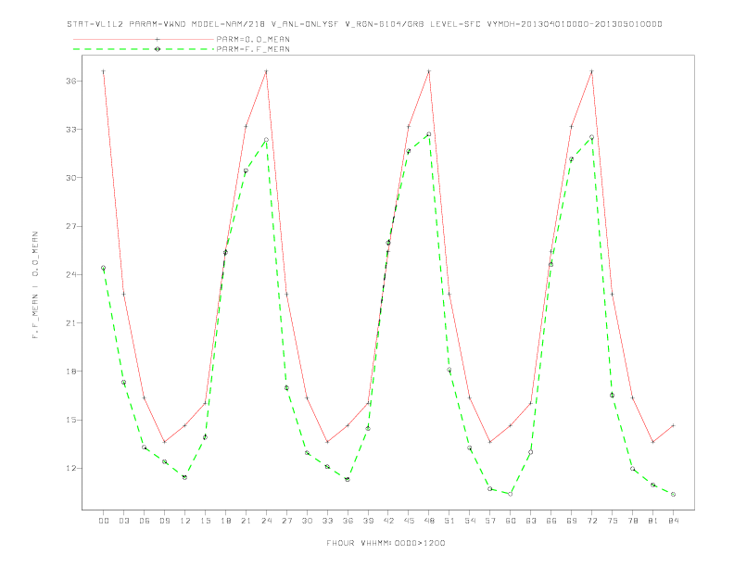Click the x-axis tick label 81

(653, 521)
